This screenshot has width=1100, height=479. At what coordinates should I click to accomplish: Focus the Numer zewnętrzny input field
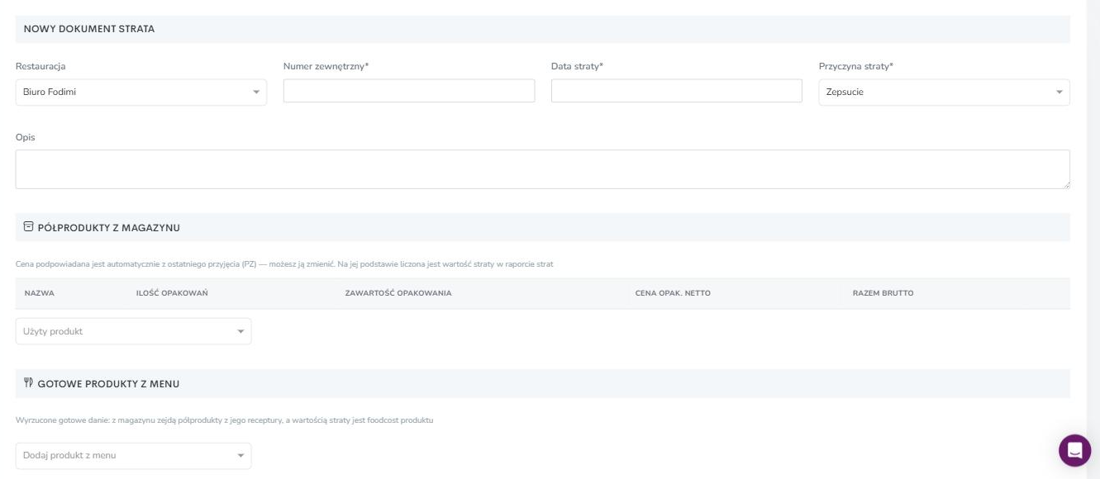409,91
